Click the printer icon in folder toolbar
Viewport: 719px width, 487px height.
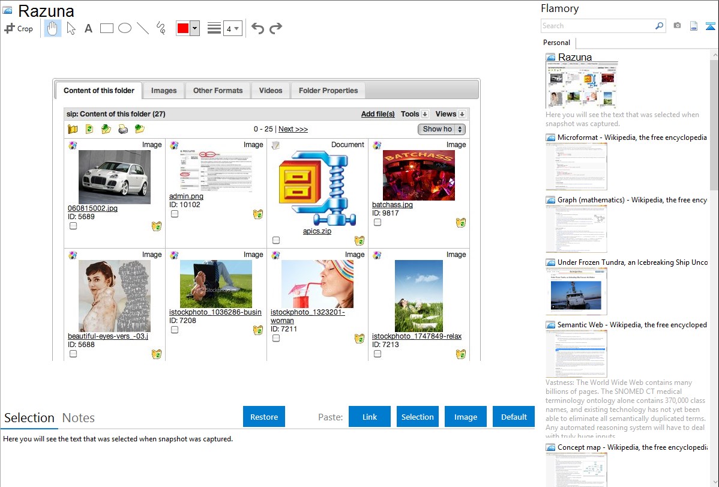pos(123,129)
